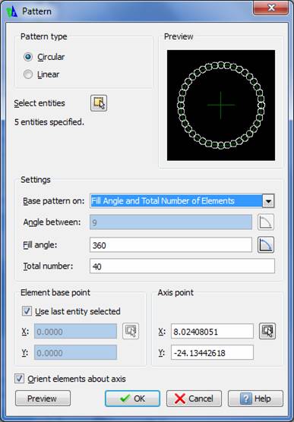294x422 pixels.
Task: Click the Element base point X field
Action: point(75,332)
